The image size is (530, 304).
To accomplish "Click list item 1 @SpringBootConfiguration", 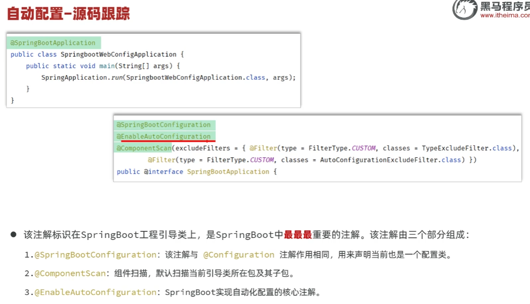I will click(239, 255).
